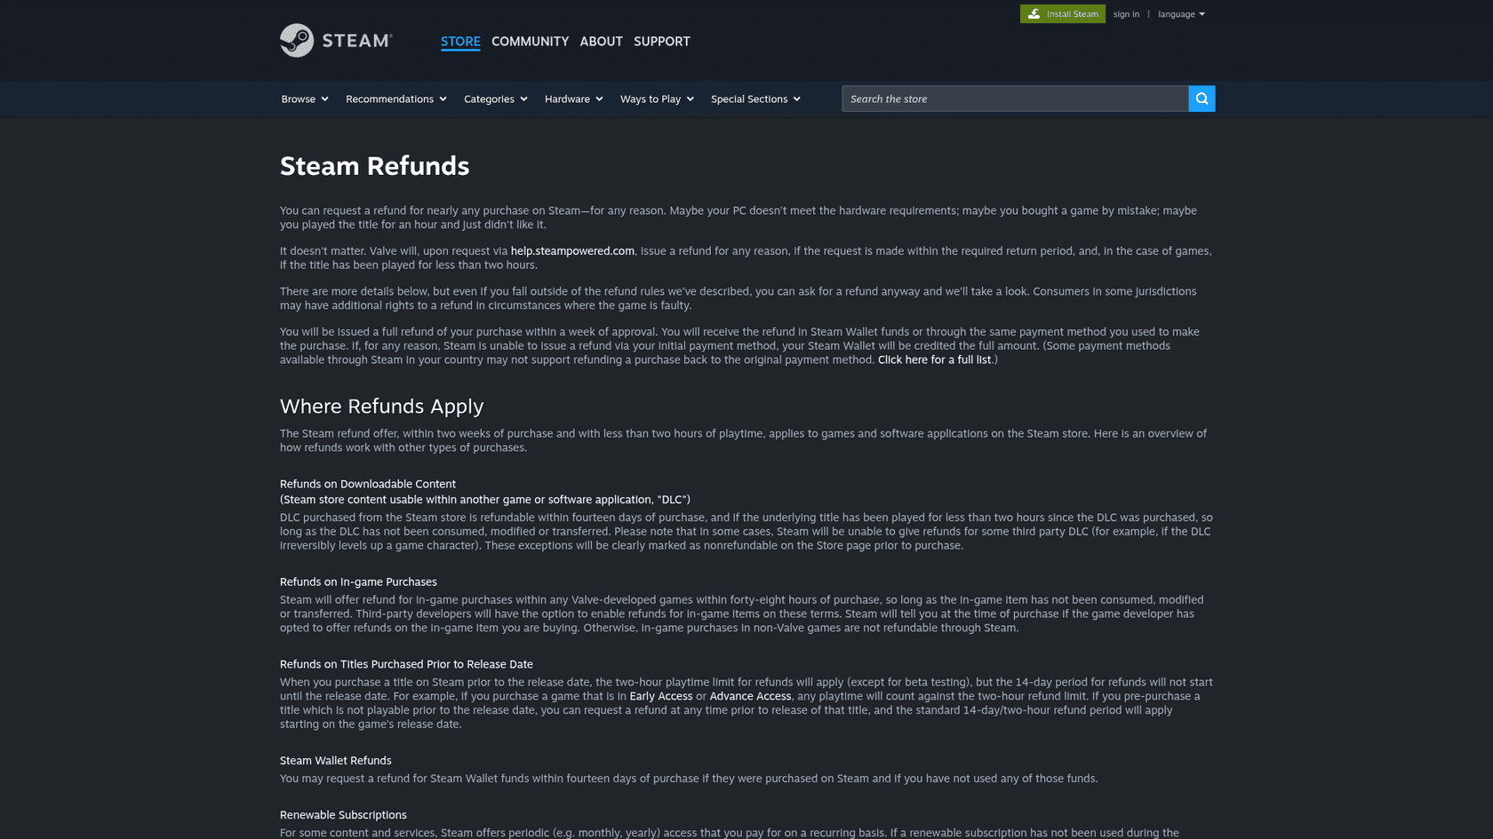This screenshot has width=1493, height=839.
Task: Open the COMMUNITY navigation tab
Action: tap(530, 42)
